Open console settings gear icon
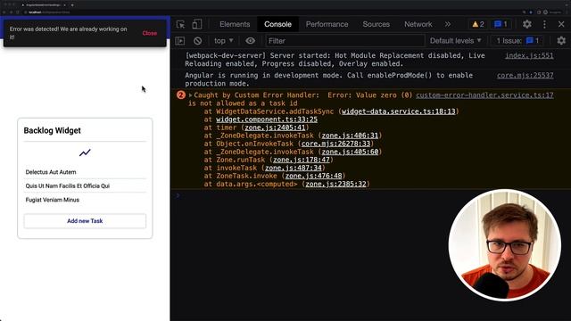The width and height of the screenshot is (571, 321). 561,41
